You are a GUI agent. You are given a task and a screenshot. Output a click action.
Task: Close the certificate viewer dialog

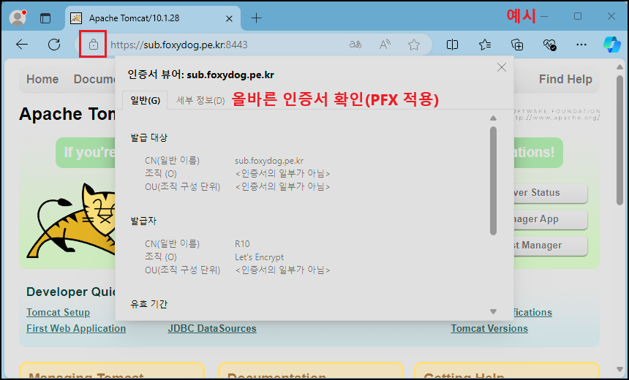tap(502, 67)
